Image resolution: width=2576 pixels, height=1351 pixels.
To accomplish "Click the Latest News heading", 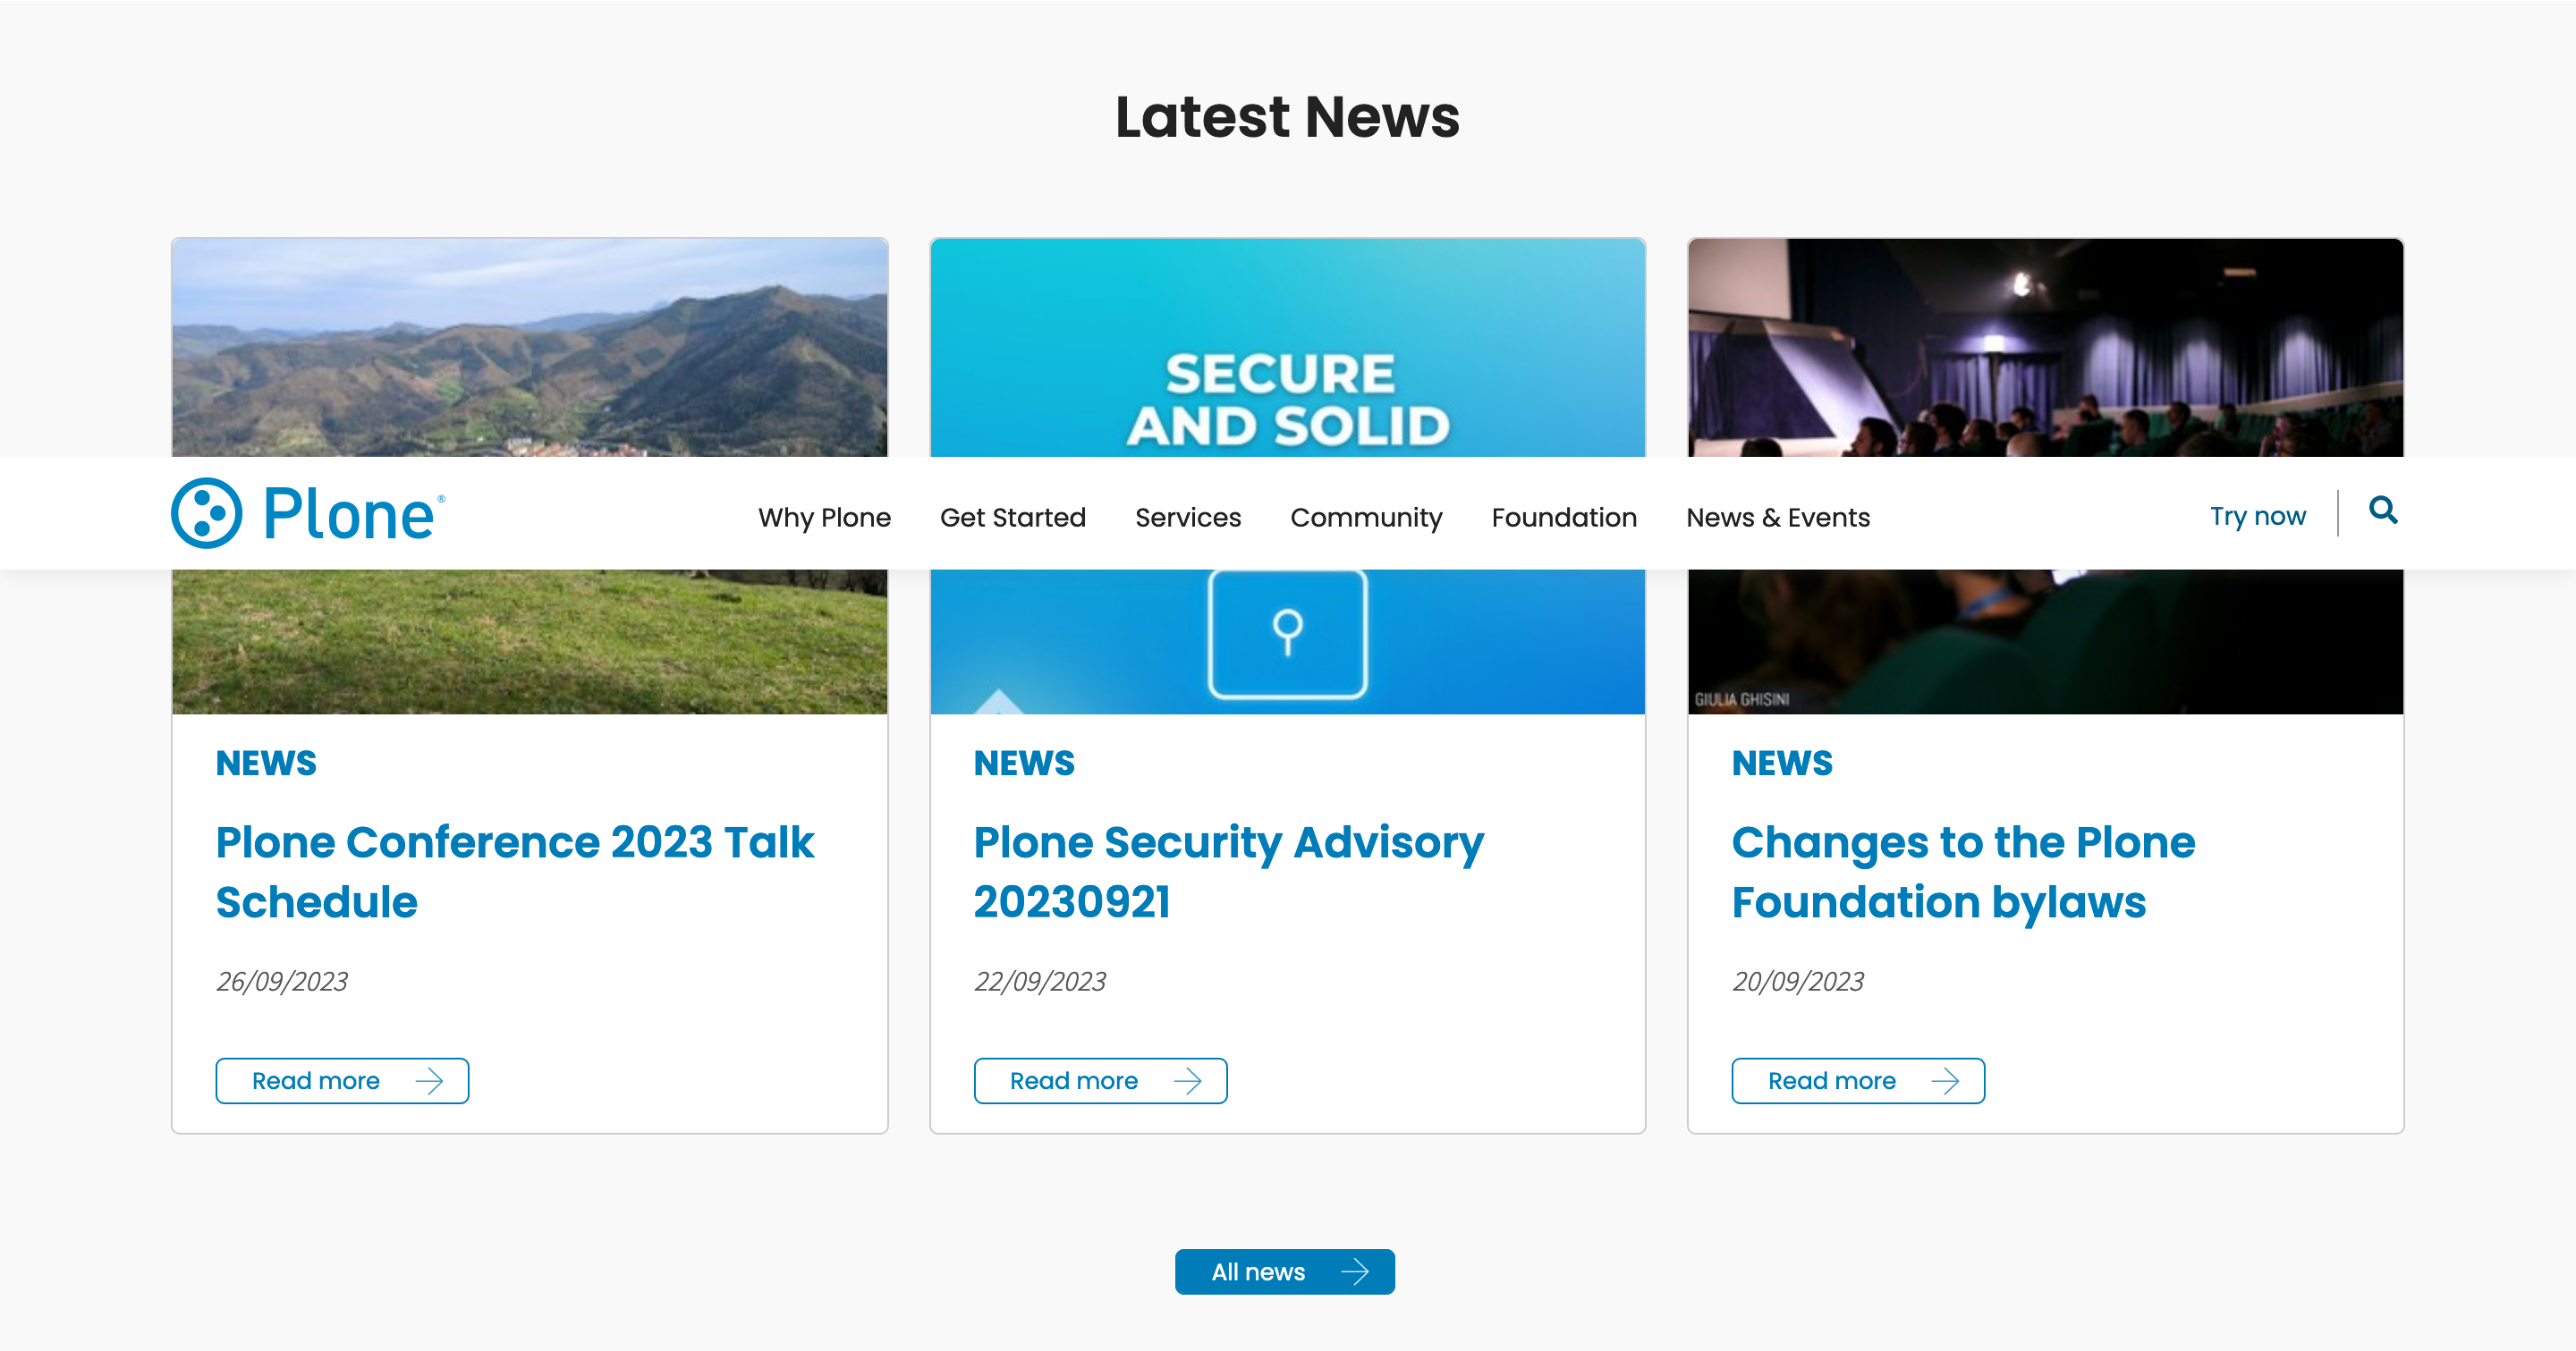I will (1287, 117).
